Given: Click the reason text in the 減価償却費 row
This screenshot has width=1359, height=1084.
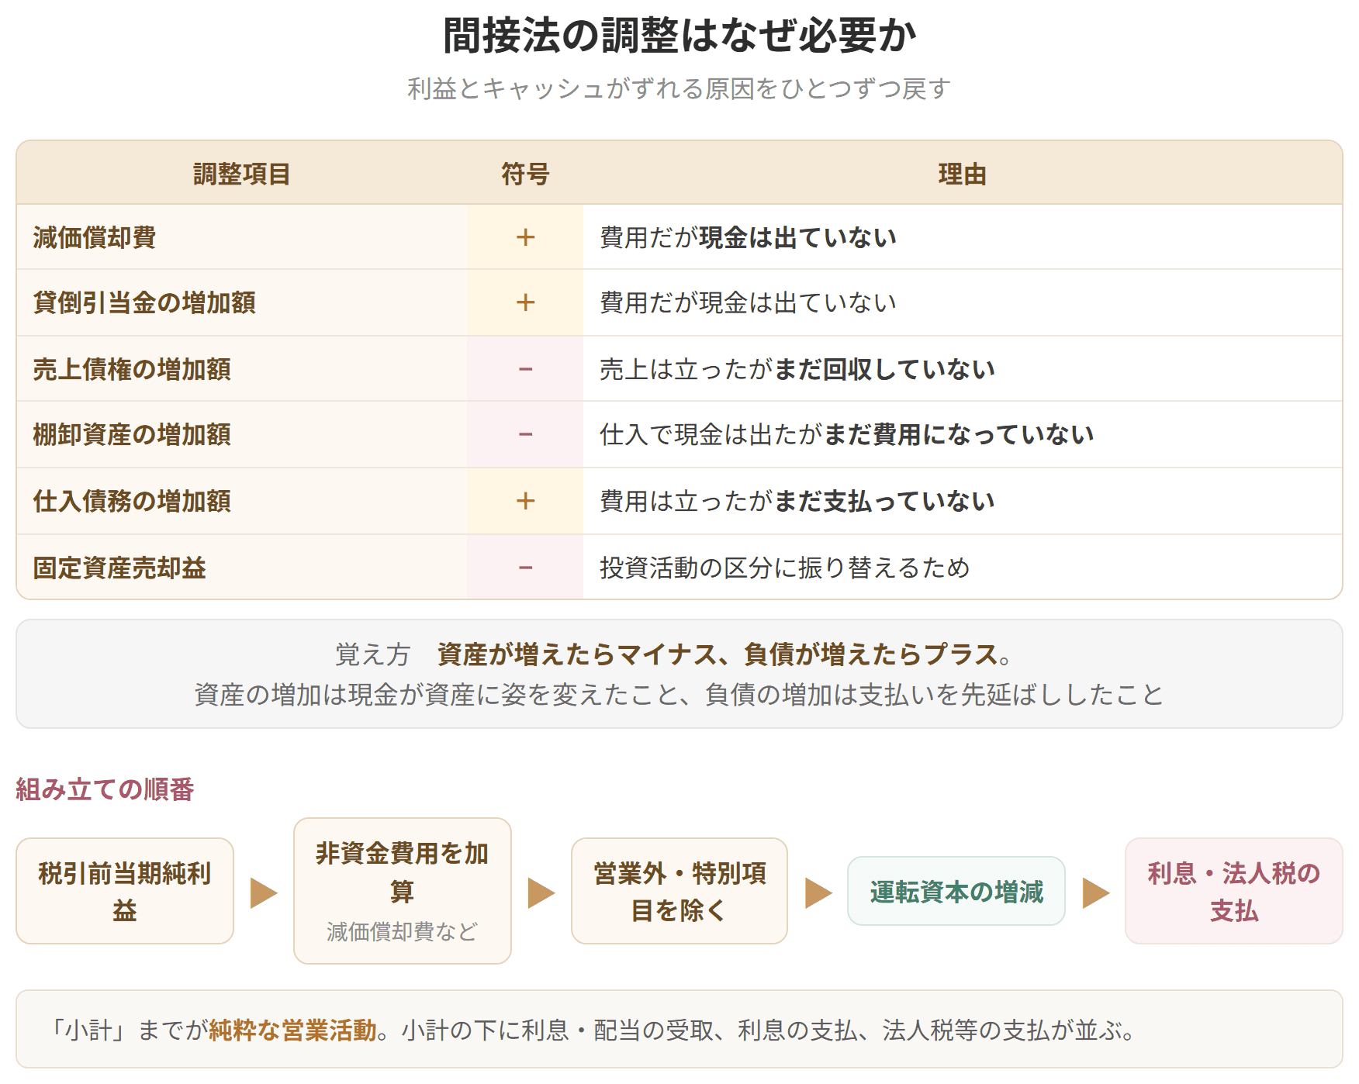Looking at the screenshot, I should pyautogui.click(x=748, y=237).
